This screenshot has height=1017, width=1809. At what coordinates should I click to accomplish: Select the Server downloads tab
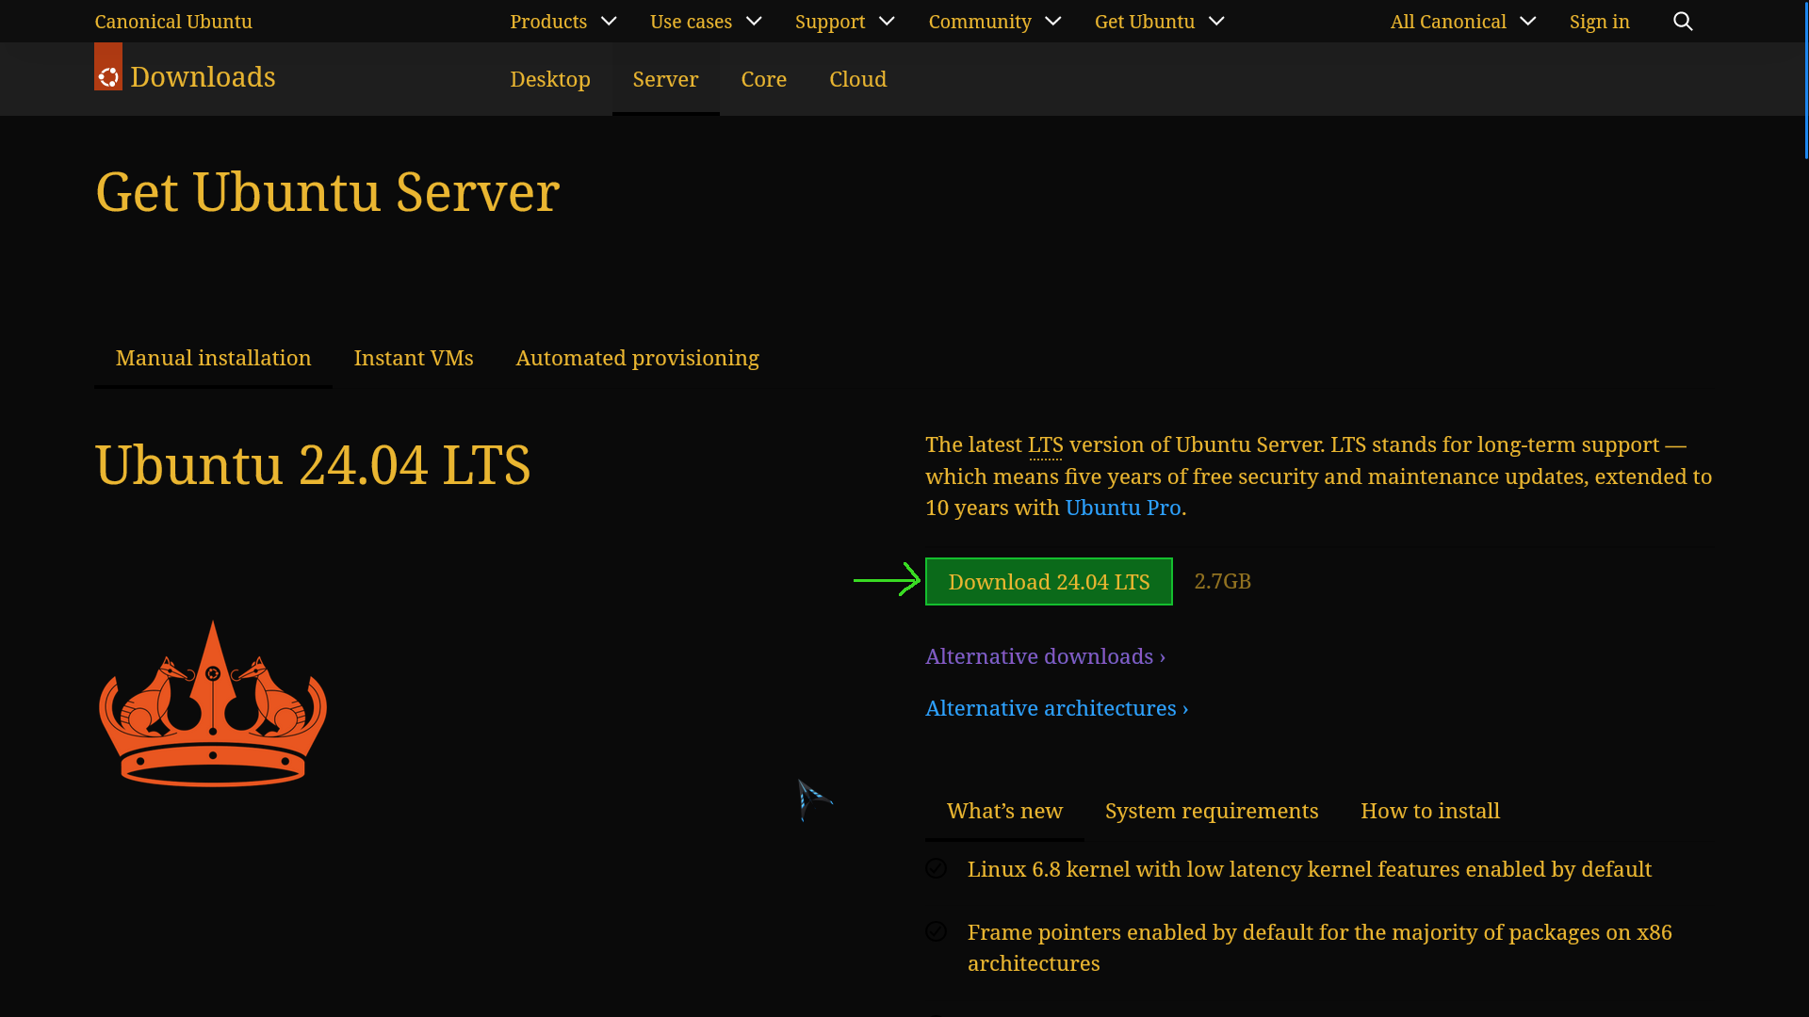pos(665,79)
